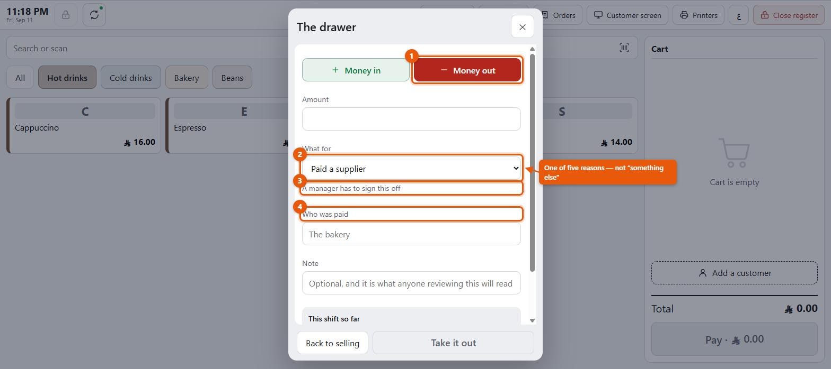Click the Take it out button
Viewport: 831px width, 369px height.
pos(453,343)
